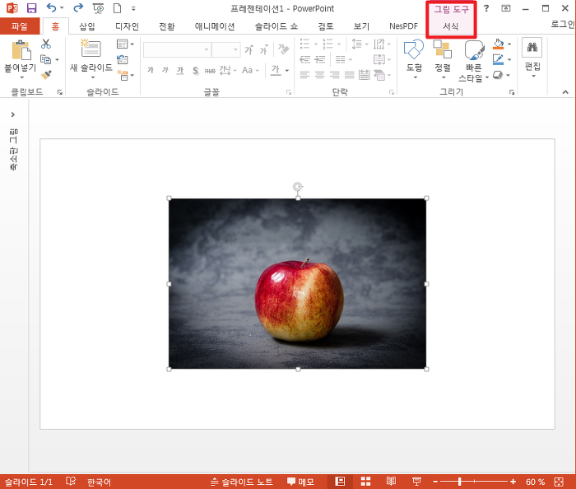576x489 pixels.
Task: Switch to the 삽입 tab
Action: tap(87, 26)
